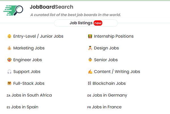Open the JobBoardSearch site title

(51, 7)
